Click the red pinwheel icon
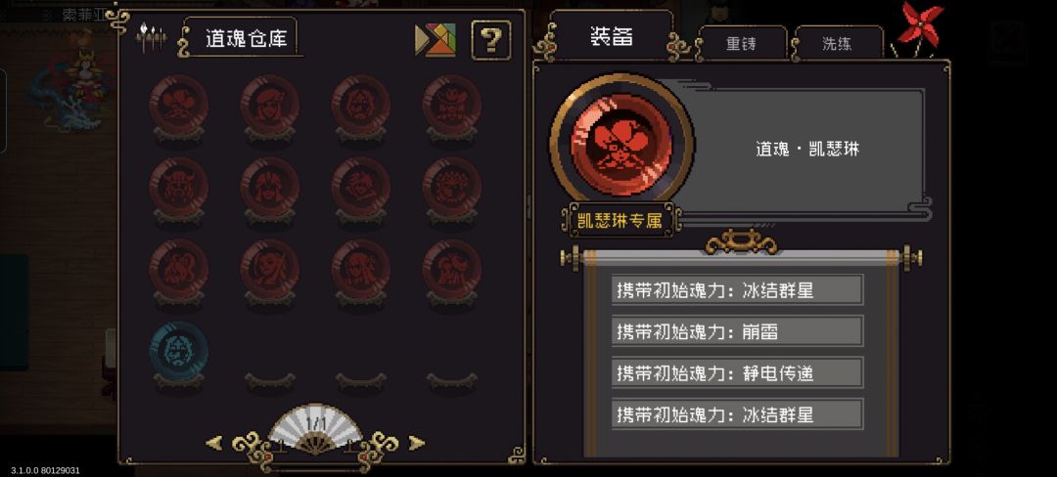Screen dimensions: 1057x477 (x=919, y=27)
